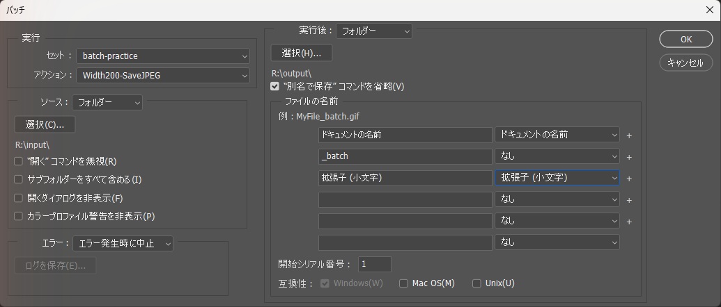Viewport: 721px width, 307px height.
Task: Uncheck "別名で保存" コマンドを省略 checkbox
Action: (x=275, y=86)
